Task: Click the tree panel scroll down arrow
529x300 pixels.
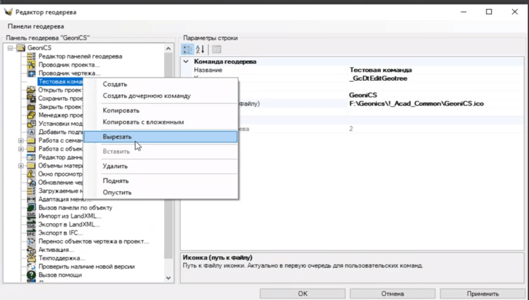Action: click(168, 278)
